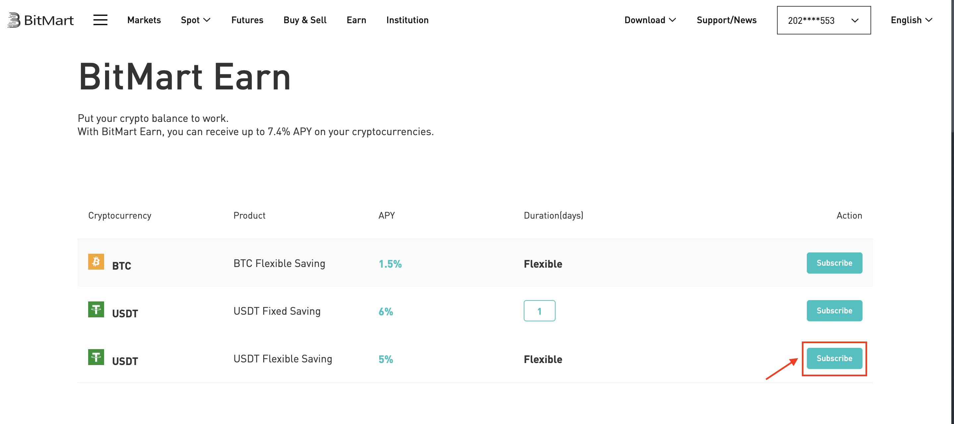The image size is (954, 424).
Task: Subscribe to USDT Fixed Saving
Action: [834, 311]
